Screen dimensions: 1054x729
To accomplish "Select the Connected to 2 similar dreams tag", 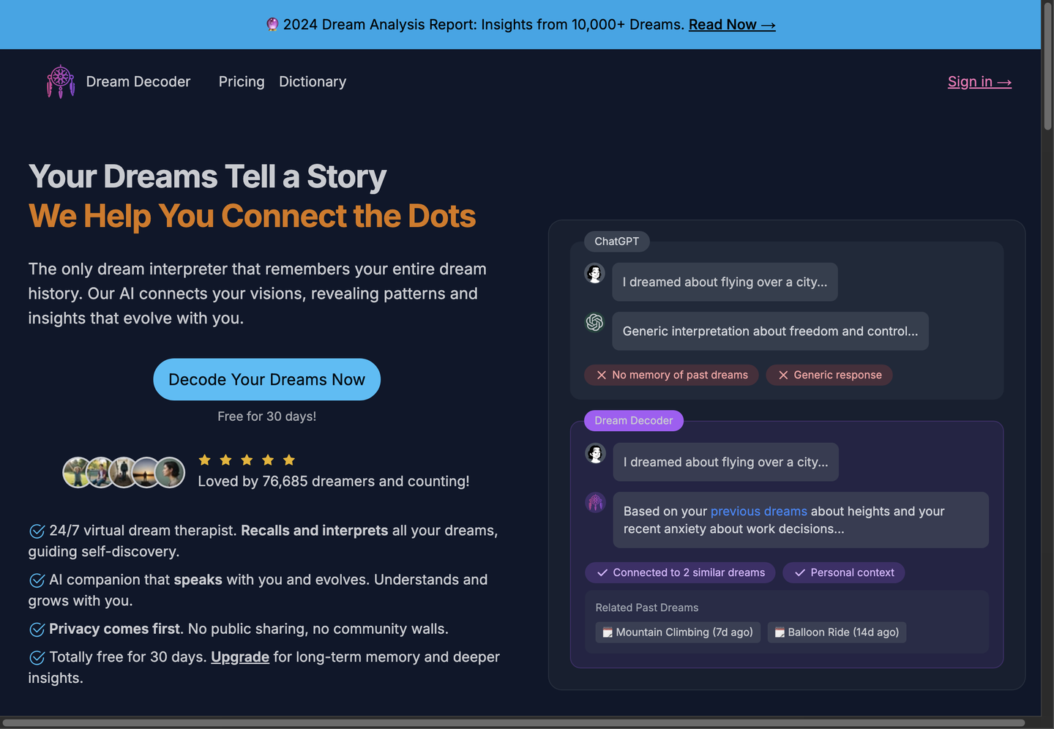I will [681, 572].
